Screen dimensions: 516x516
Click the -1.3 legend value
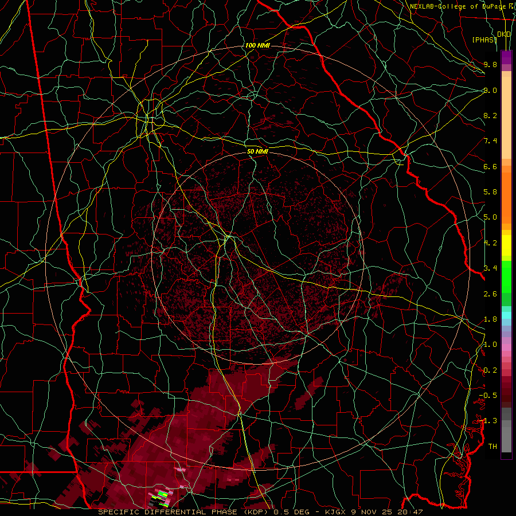click(488, 421)
